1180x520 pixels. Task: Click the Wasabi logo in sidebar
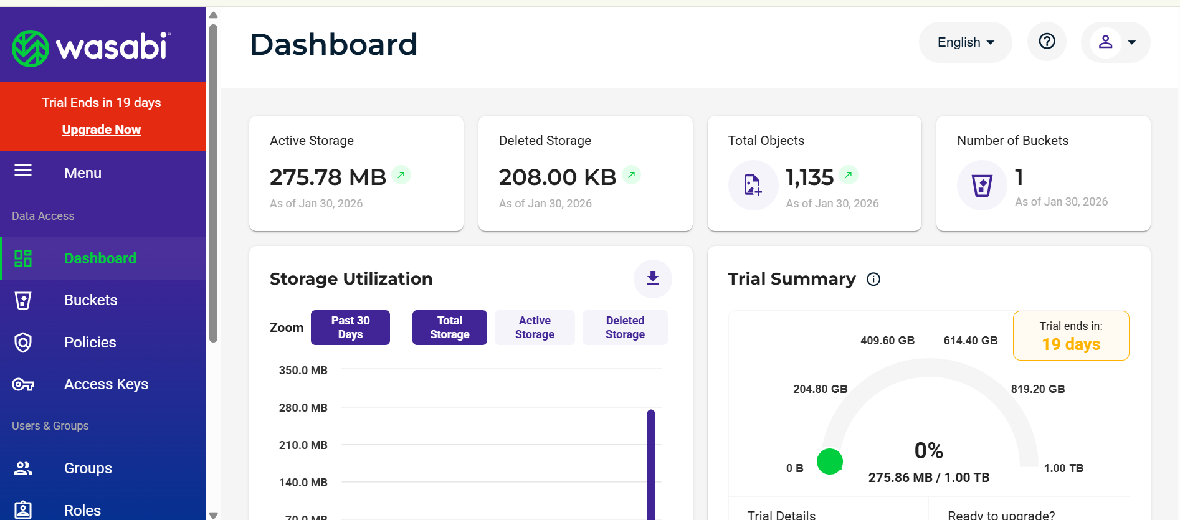pos(91,47)
